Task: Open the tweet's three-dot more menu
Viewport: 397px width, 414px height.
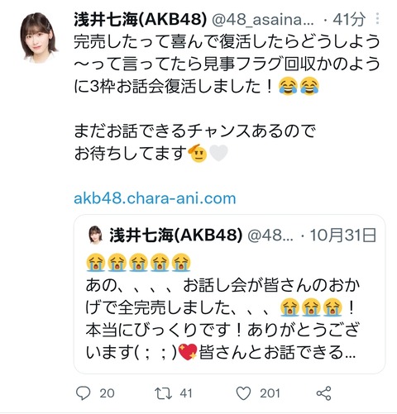Action: click(377, 19)
